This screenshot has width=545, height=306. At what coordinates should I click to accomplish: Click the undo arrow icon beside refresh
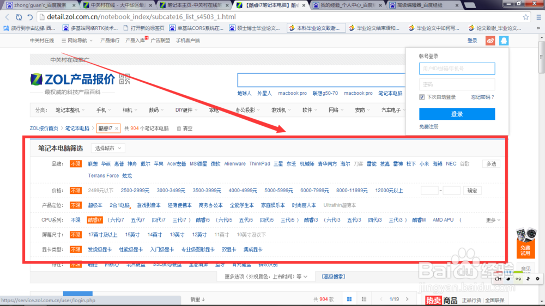30,17
